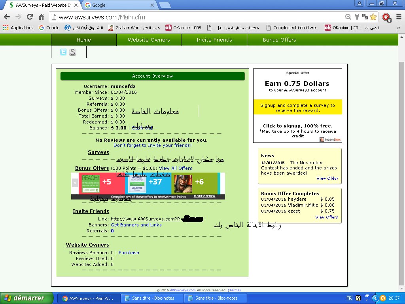This screenshot has width=405, height=304.
Task: Show more bookmarks with the chevron
Action: coord(399,28)
